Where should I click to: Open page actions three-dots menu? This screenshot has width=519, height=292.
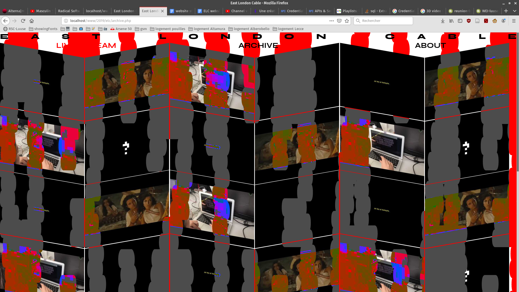coord(331,21)
